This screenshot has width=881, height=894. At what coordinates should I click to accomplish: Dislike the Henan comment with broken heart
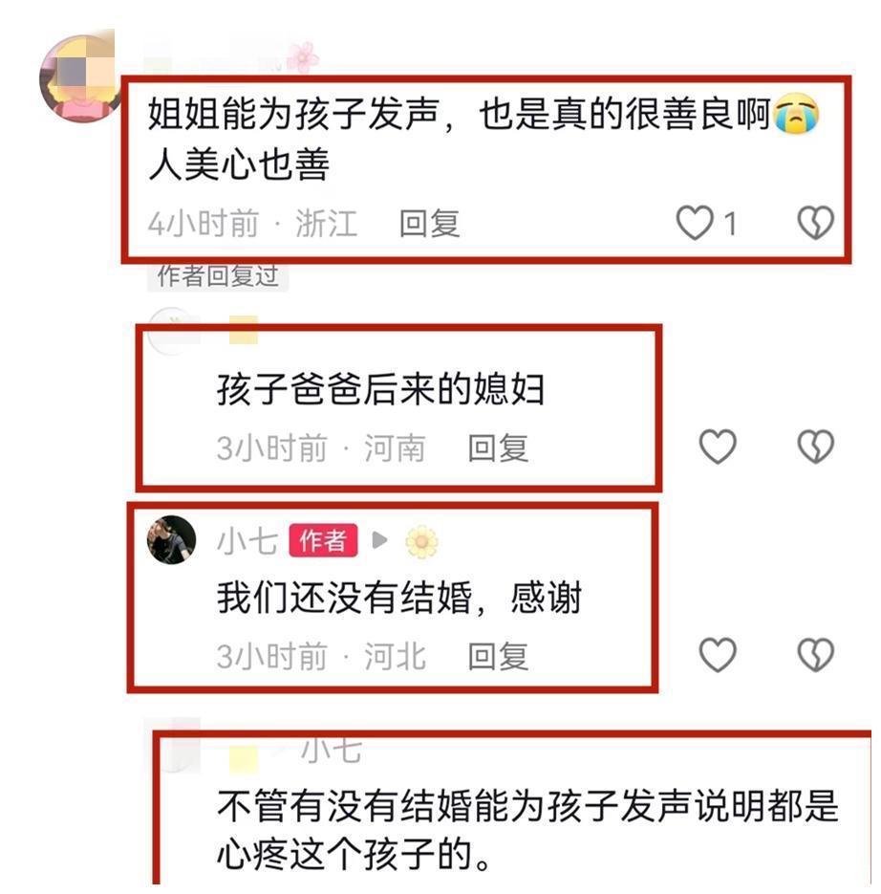click(x=815, y=446)
